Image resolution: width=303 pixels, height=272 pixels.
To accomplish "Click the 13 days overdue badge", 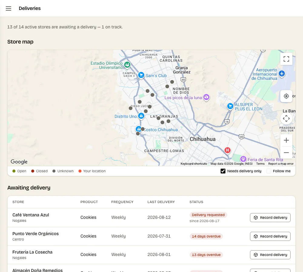I will tap(206, 255).
